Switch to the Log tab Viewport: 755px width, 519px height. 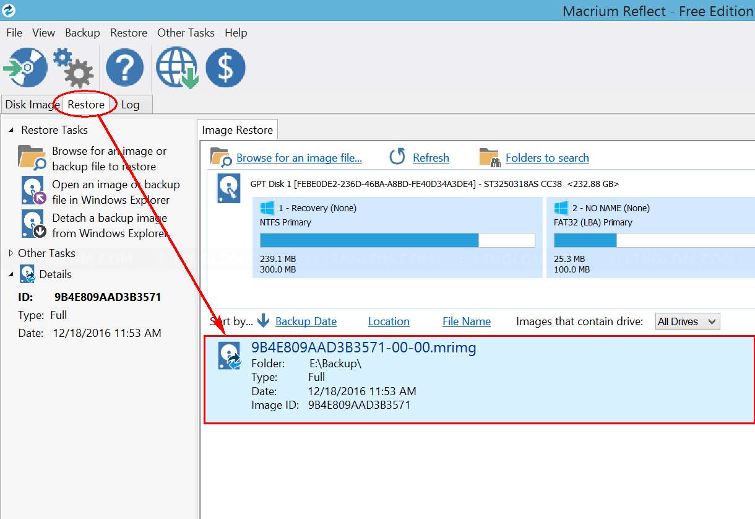(131, 105)
